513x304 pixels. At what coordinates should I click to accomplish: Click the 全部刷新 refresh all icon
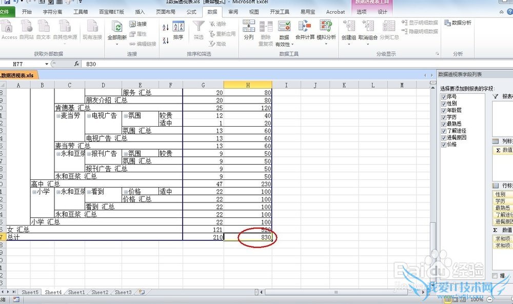tap(117, 28)
